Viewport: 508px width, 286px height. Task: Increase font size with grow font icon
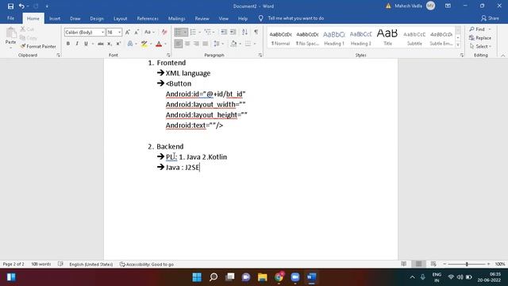tap(128, 32)
